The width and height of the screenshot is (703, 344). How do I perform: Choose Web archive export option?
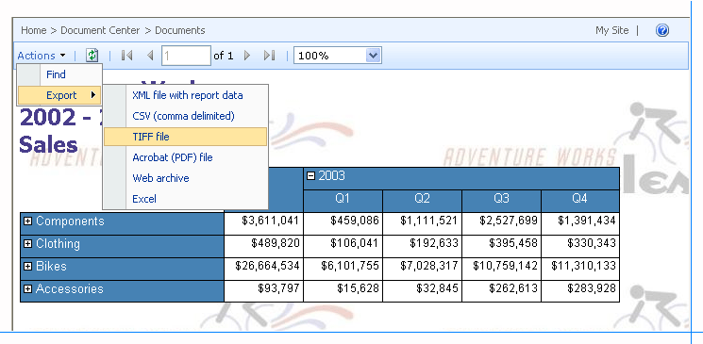pos(186,178)
